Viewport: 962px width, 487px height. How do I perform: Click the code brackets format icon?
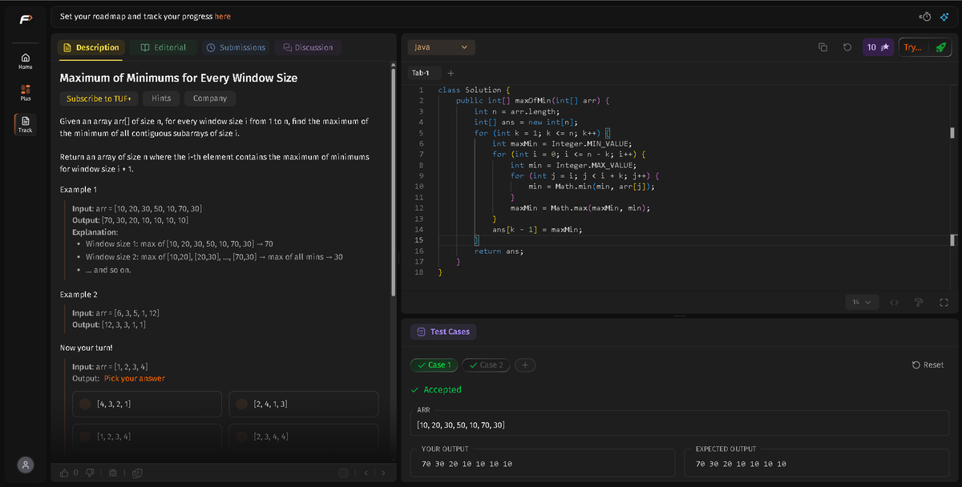pos(895,302)
